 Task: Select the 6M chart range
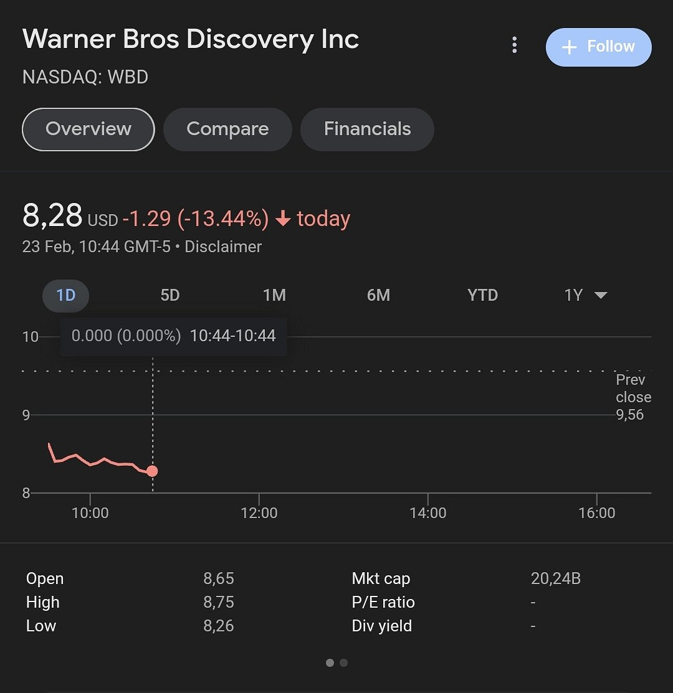[378, 295]
